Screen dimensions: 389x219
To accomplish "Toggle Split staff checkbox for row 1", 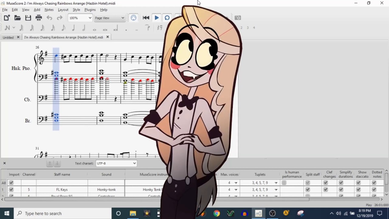I will coord(308,189).
